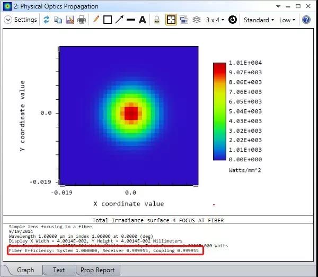
Task: Open the Prop Report tab
Action: (x=98, y=270)
